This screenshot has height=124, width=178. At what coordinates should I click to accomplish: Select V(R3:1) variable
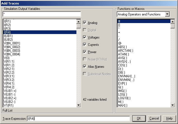(x=40, y=76)
